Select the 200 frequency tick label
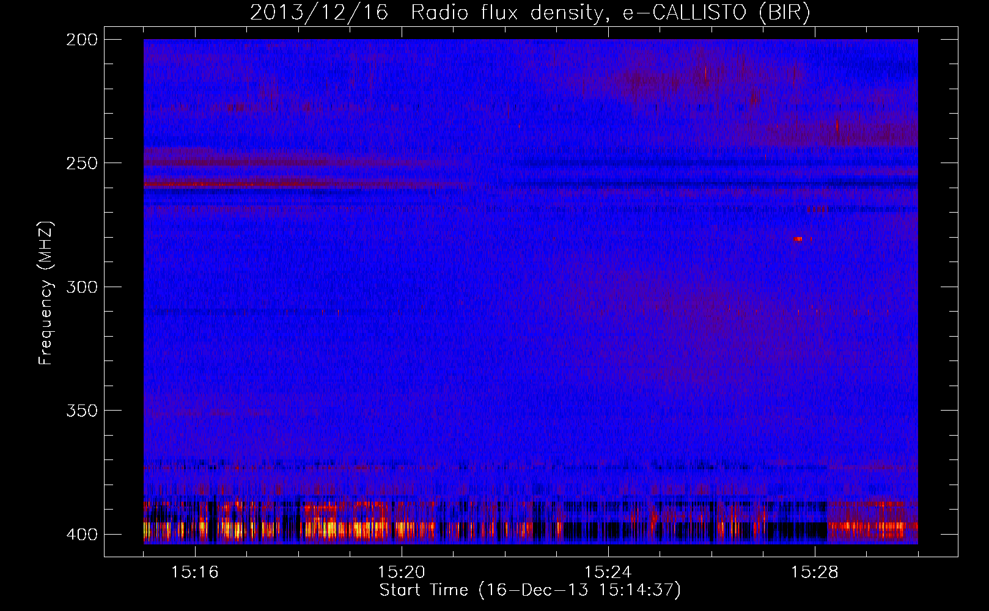Screen dimensions: 989x611 tap(81, 40)
